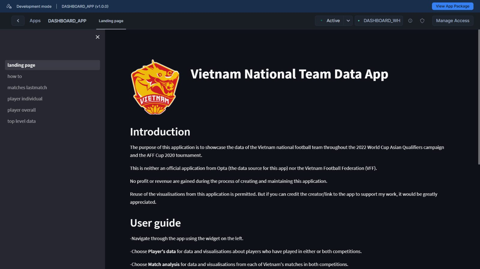Navigate to 'matches lastmatch' page

tap(27, 88)
